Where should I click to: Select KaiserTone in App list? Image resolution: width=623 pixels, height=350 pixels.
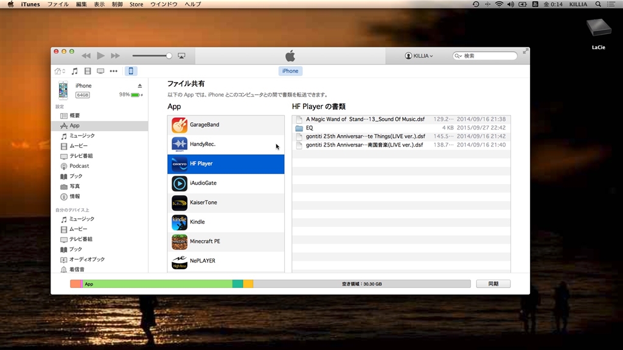(226, 203)
